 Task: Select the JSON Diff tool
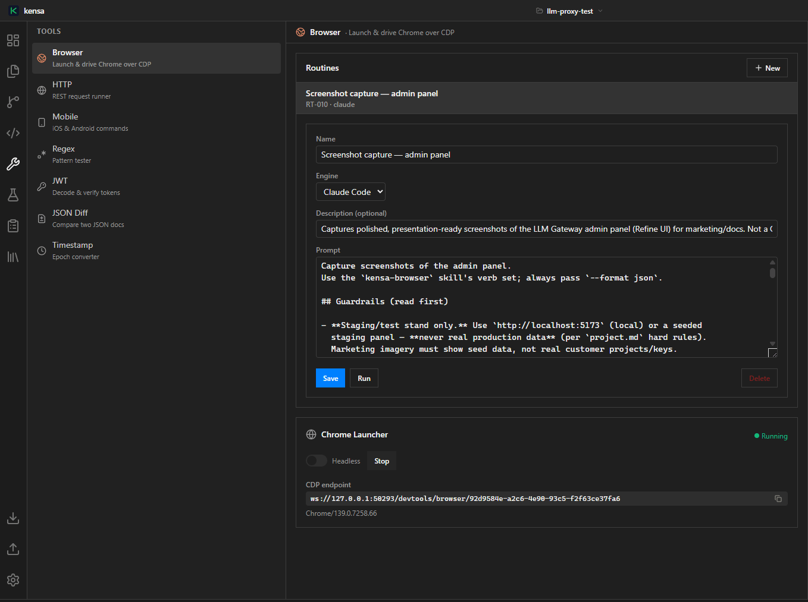point(156,219)
